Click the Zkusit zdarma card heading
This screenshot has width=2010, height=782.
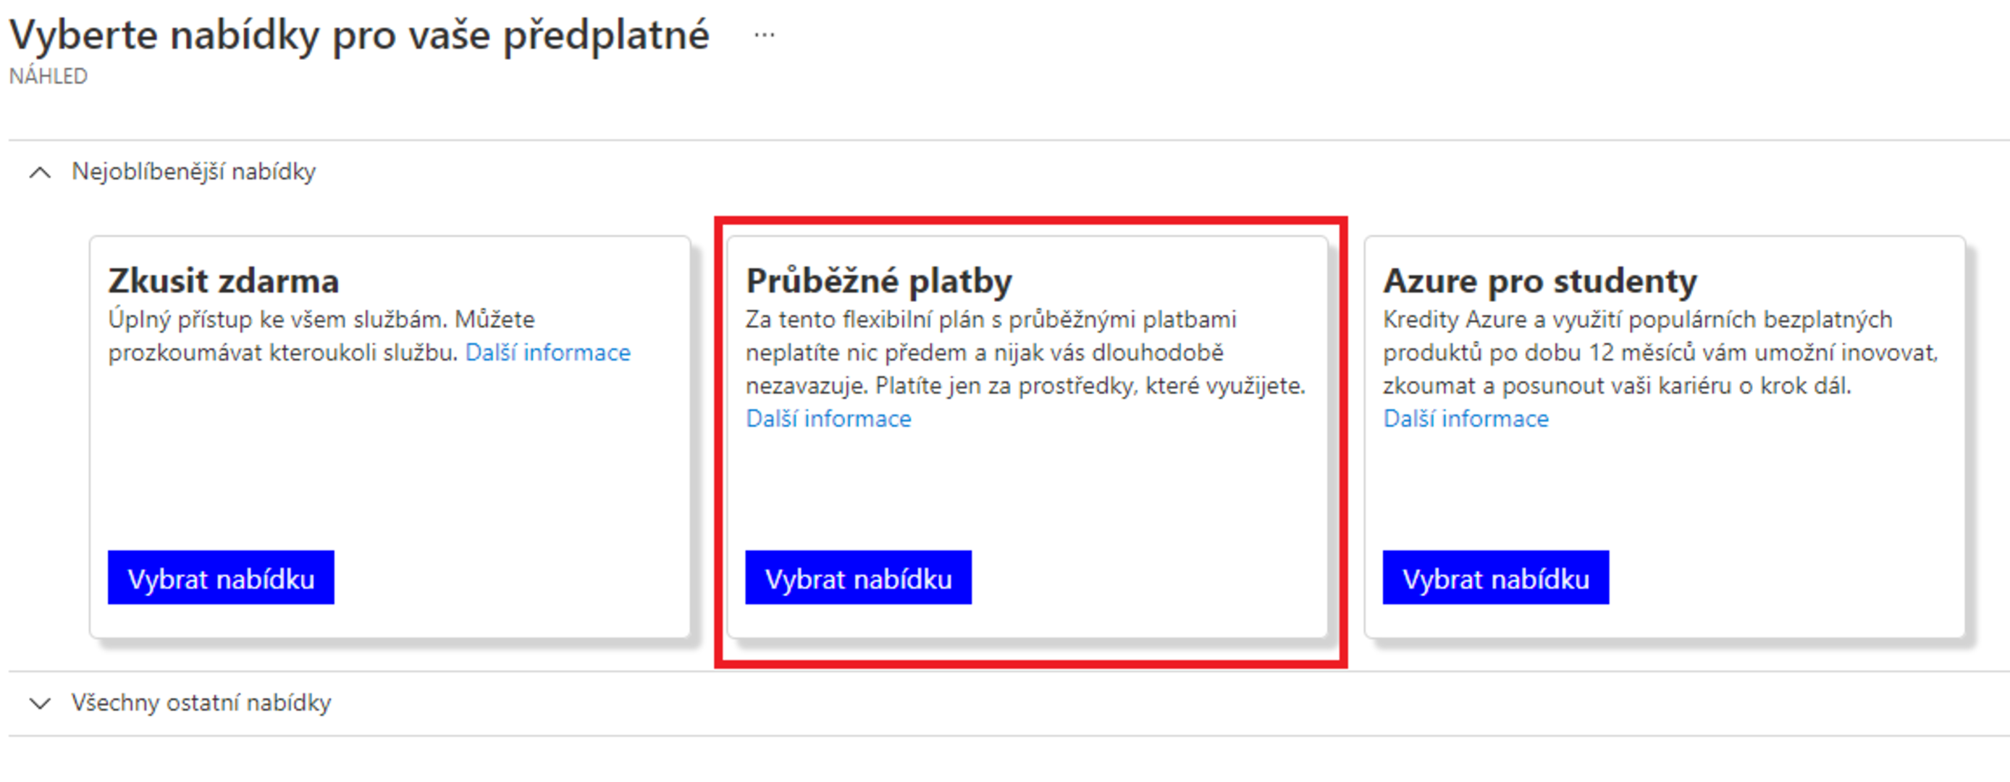[x=223, y=281]
